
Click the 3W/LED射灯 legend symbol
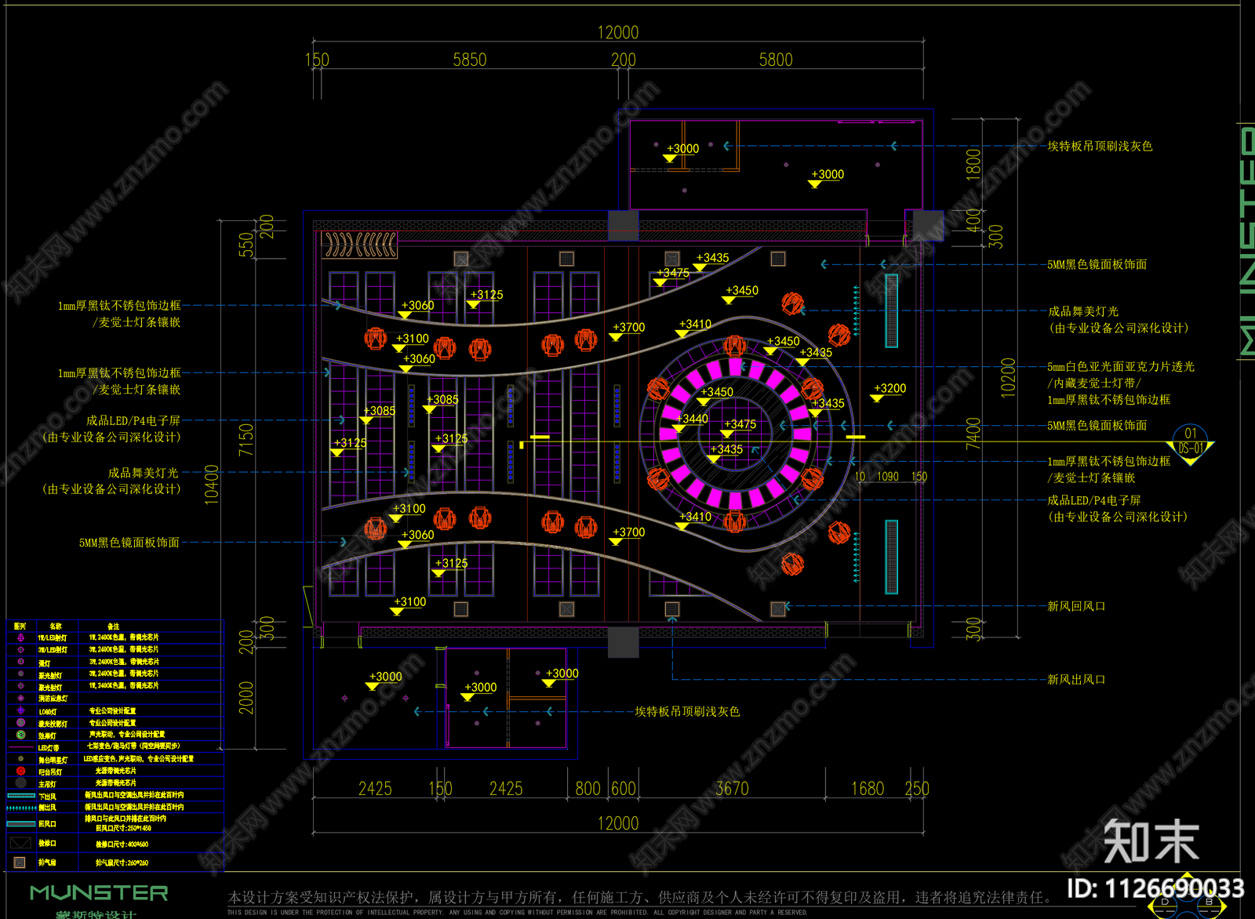point(20,650)
